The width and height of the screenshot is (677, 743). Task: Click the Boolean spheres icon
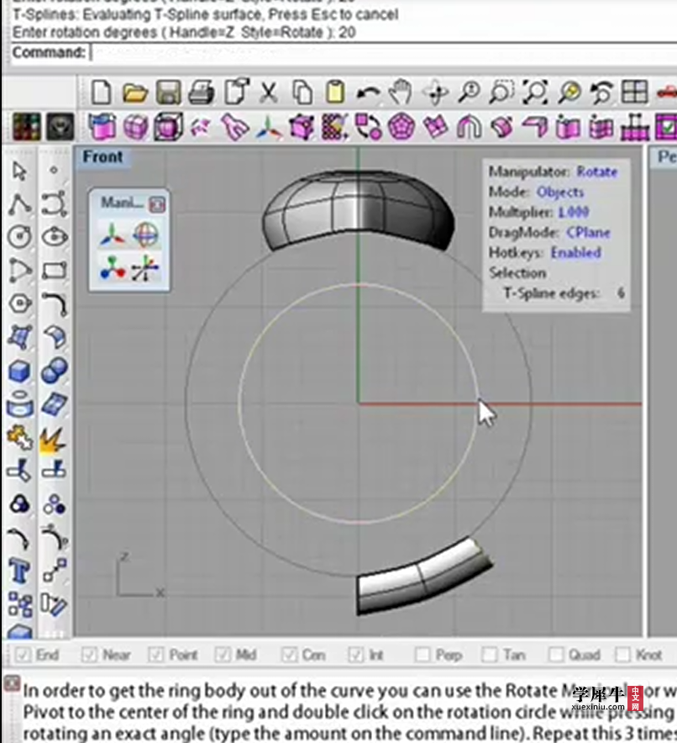pos(54,371)
